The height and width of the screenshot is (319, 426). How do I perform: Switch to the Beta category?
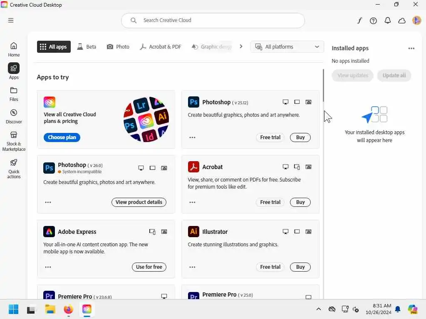[x=87, y=47]
